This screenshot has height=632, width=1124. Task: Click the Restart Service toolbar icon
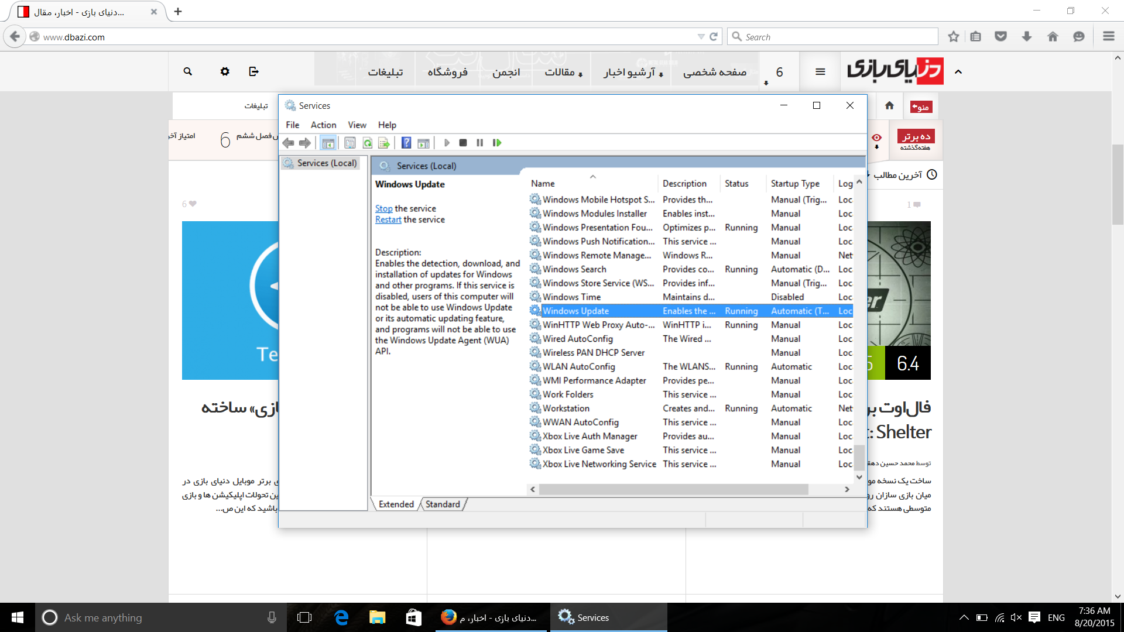coord(497,143)
